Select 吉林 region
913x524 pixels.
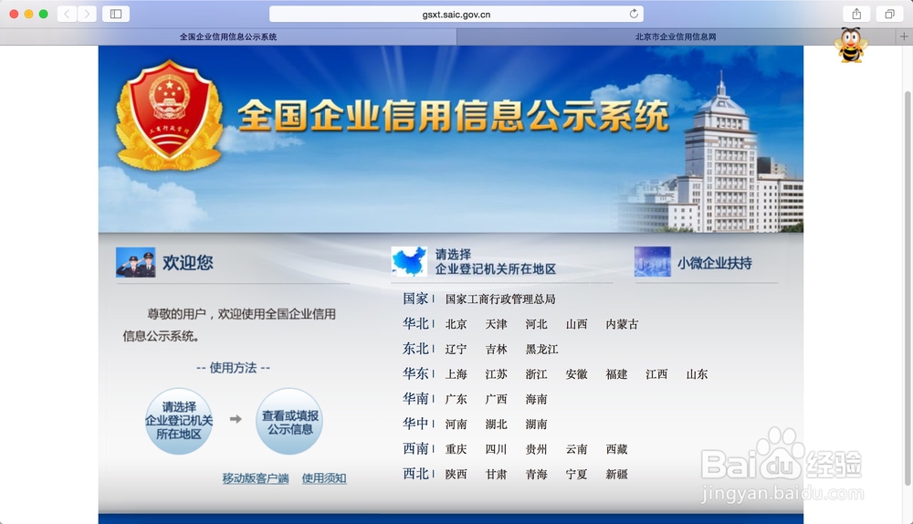coord(496,350)
